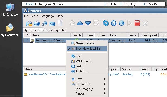167x97 pixels.
Task: Click the blue gear toolbar icon
Action: (106, 23)
